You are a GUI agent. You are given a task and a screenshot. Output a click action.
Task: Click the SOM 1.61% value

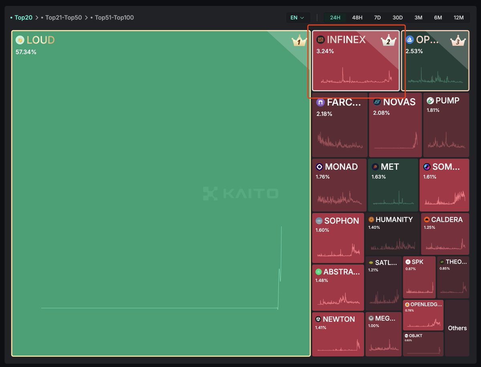point(430,177)
